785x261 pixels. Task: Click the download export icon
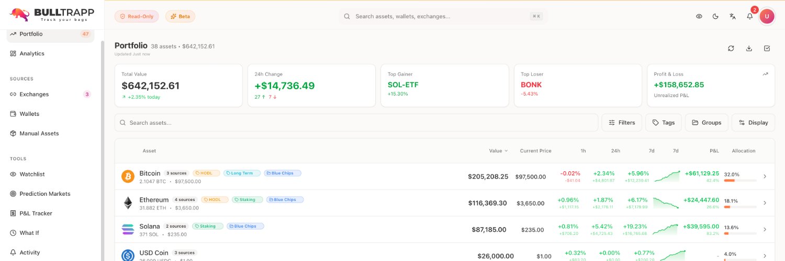(x=749, y=49)
